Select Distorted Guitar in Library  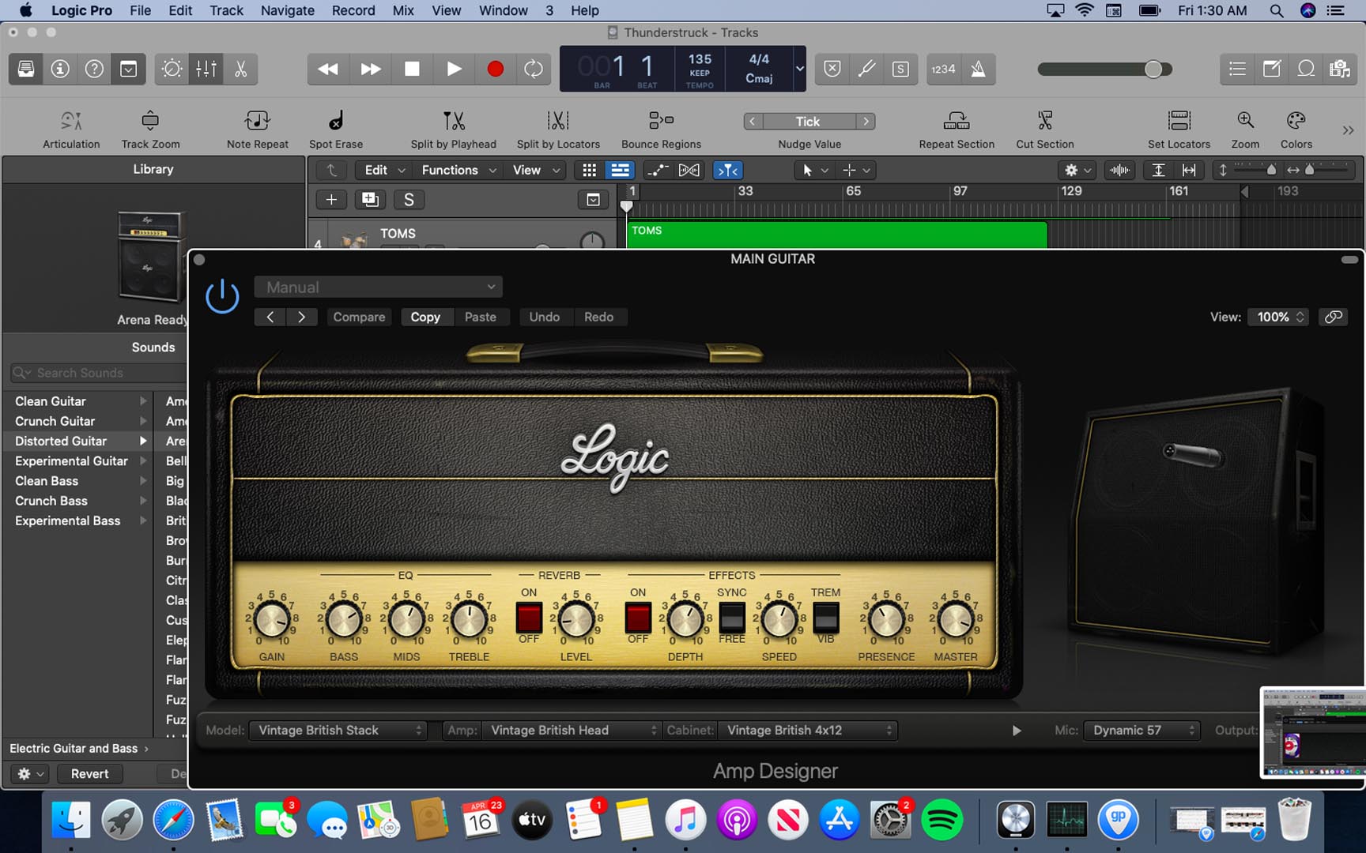[77, 441]
